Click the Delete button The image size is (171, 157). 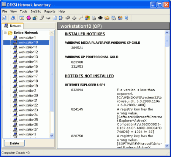[x=14, y=143]
